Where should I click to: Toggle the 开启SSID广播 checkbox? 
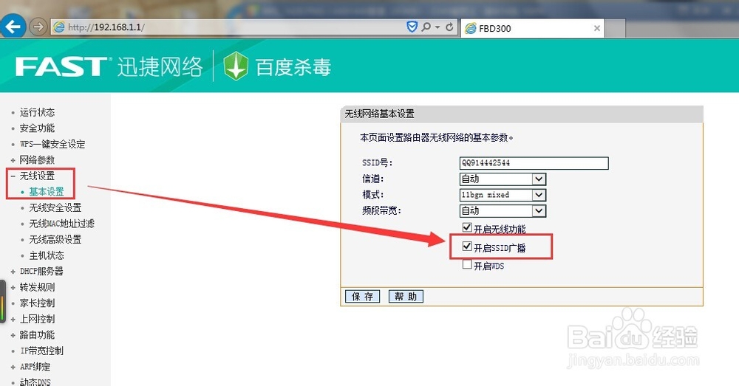click(x=467, y=247)
